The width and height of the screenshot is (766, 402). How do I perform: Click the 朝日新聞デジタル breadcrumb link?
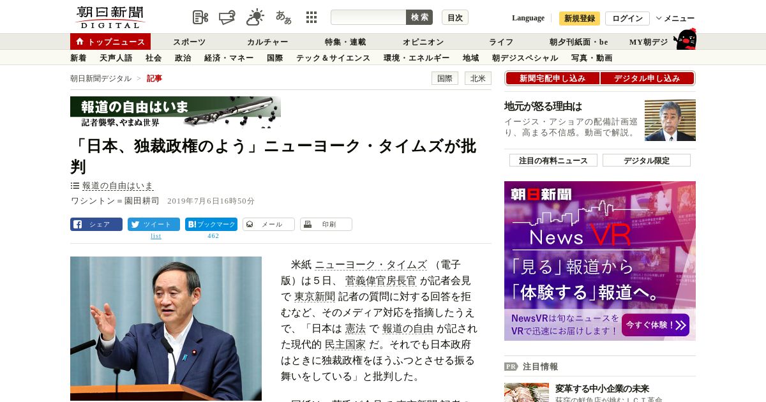click(101, 78)
